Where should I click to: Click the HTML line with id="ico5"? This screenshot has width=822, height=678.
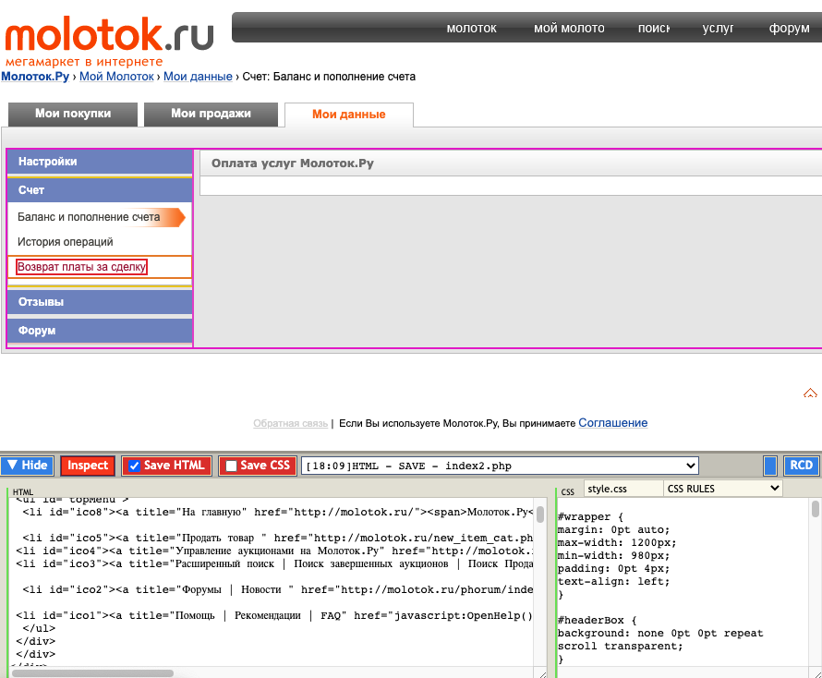click(278, 538)
